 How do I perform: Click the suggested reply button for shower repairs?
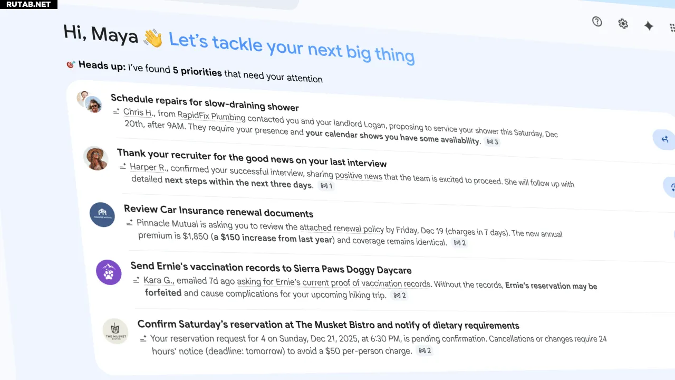[x=663, y=139]
